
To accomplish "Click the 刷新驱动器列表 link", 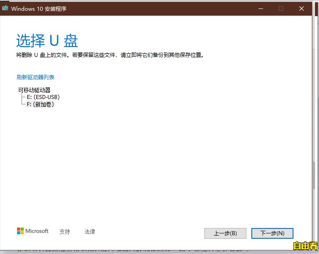I will click(x=35, y=77).
